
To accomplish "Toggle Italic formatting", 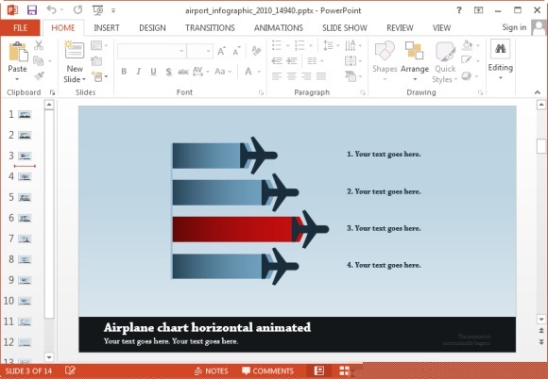I will click(138, 72).
